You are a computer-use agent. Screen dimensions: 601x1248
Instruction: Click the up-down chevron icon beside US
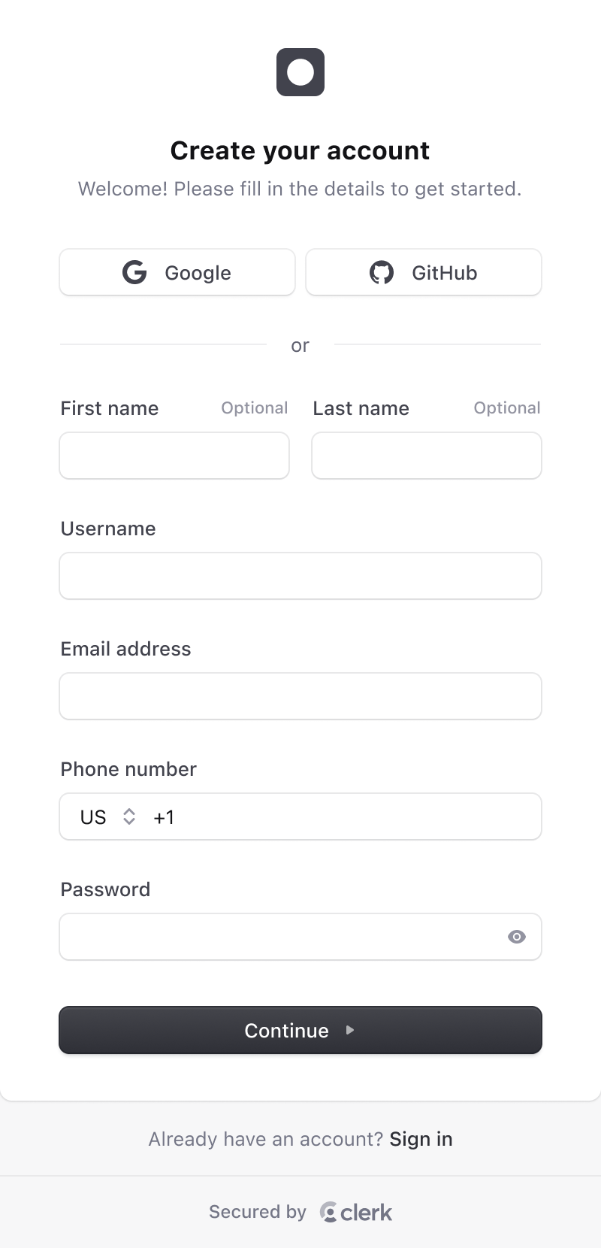click(x=129, y=816)
